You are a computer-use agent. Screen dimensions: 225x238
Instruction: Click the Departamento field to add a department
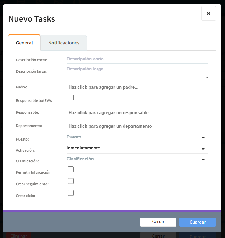(137, 126)
